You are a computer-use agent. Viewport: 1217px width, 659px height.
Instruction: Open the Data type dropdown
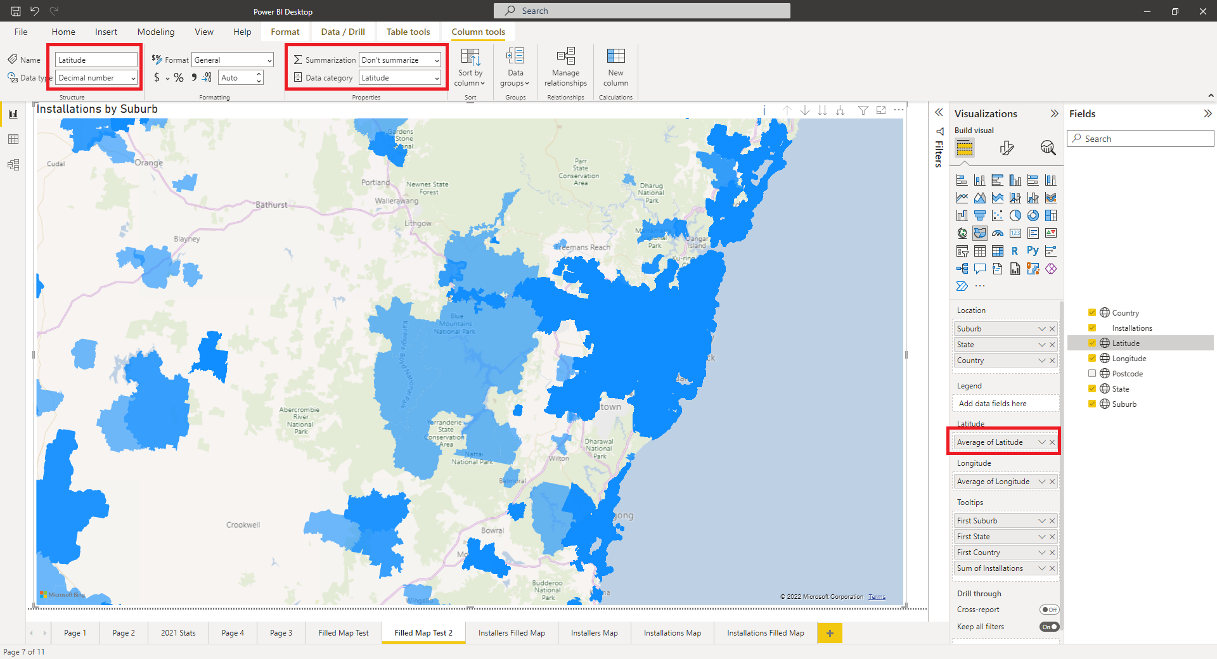[96, 77]
